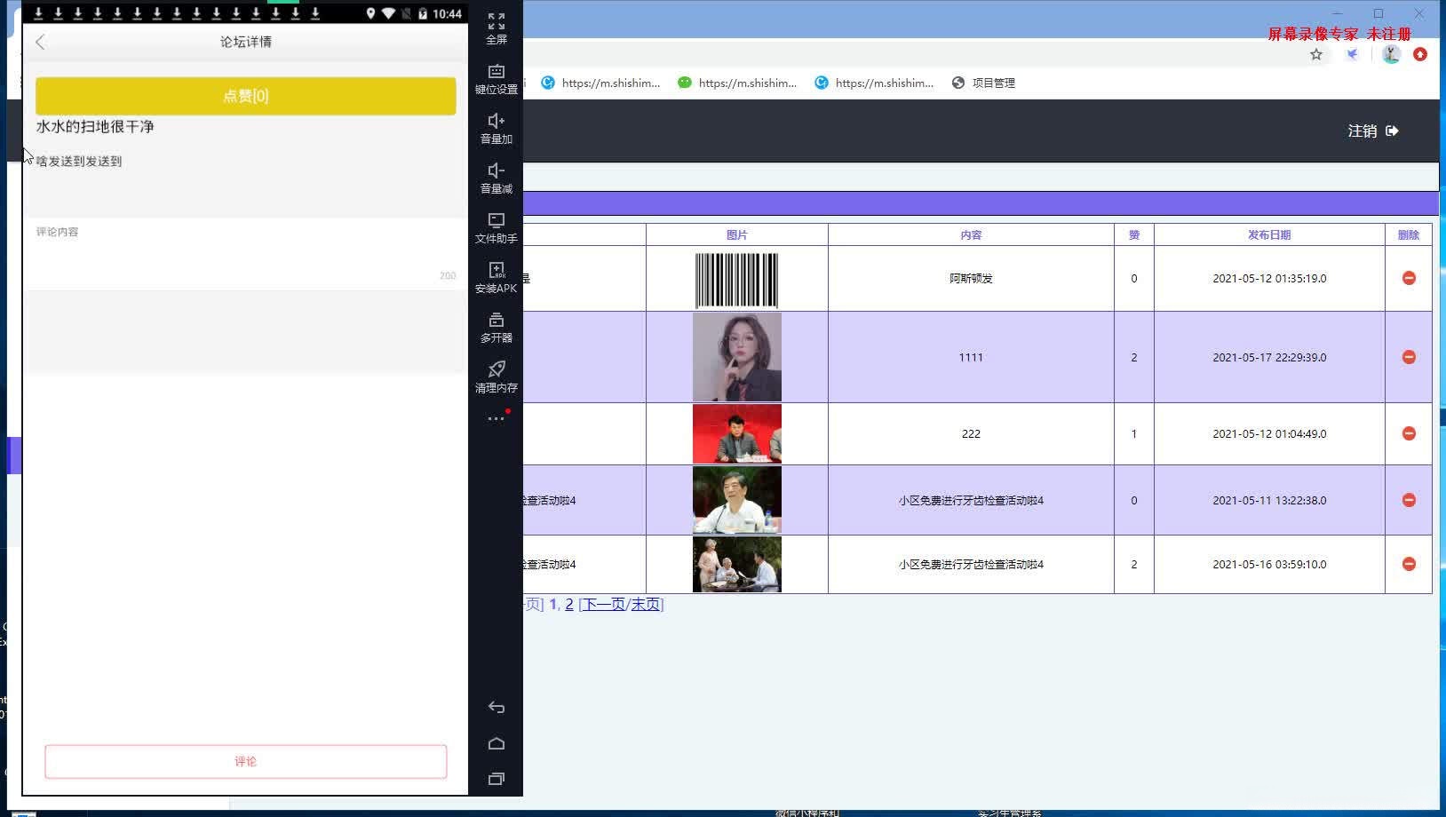
Task: Open the first https://m.shishim... bookmark
Action: click(x=600, y=83)
